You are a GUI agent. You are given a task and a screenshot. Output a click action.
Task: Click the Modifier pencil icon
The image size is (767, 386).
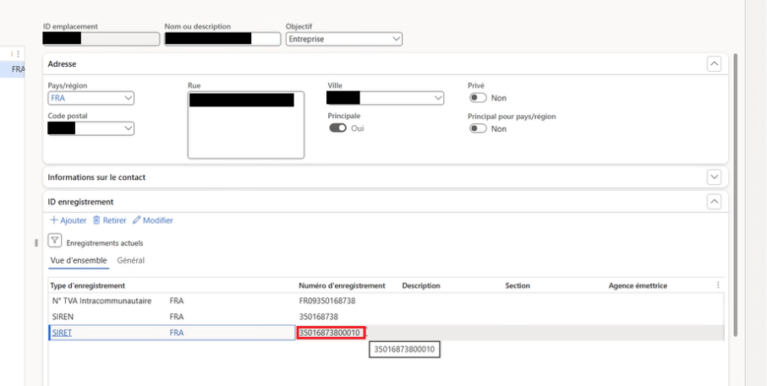point(136,220)
